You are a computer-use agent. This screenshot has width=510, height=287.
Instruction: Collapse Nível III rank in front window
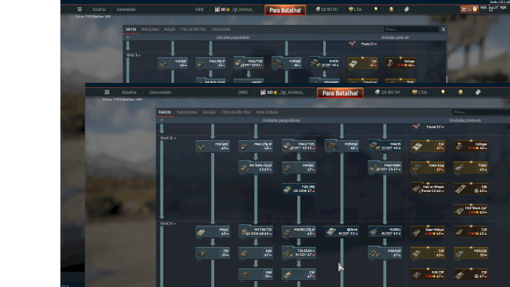168,138
